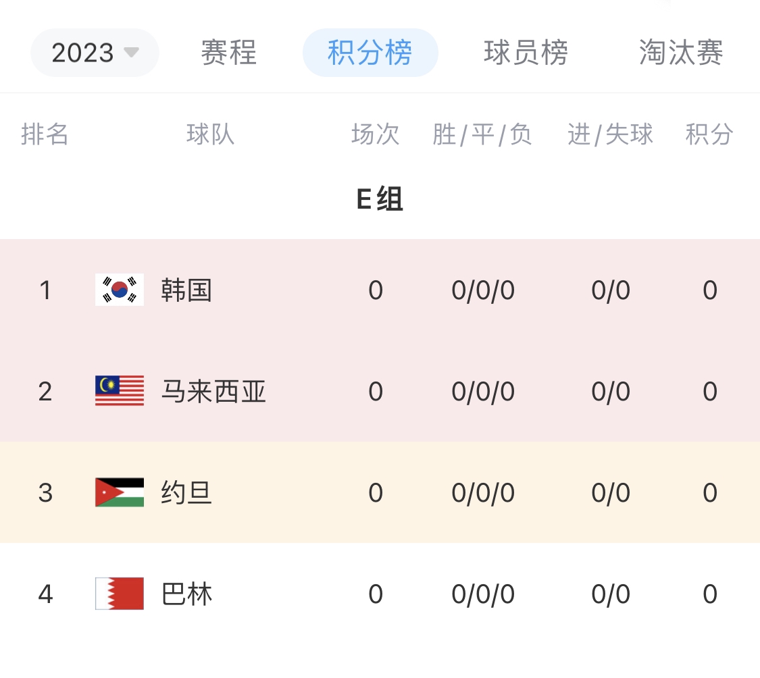Click the 积分 column header
This screenshot has width=760, height=678.
[x=709, y=134]
